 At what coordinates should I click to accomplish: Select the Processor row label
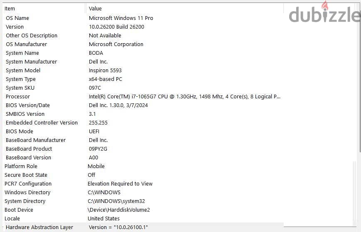click(x=18, y=97)
